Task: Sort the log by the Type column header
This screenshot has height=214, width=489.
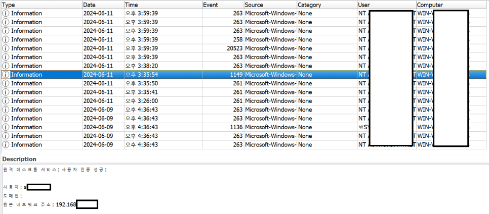Action: (x=42, y=5)
